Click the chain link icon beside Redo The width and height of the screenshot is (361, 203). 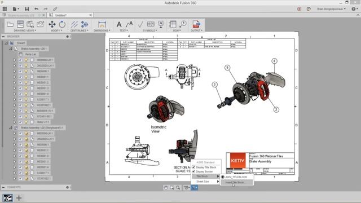(55, 9)
